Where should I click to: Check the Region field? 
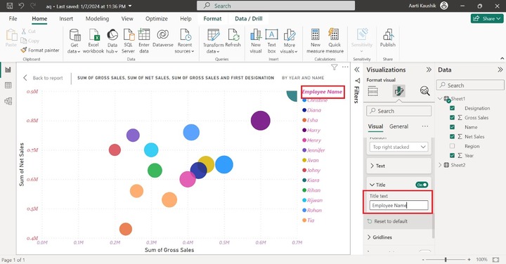[x=452, y=146]
